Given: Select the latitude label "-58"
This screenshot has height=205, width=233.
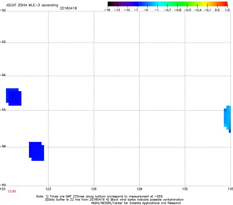Looking at the screenshot, I should click(3, 146).
